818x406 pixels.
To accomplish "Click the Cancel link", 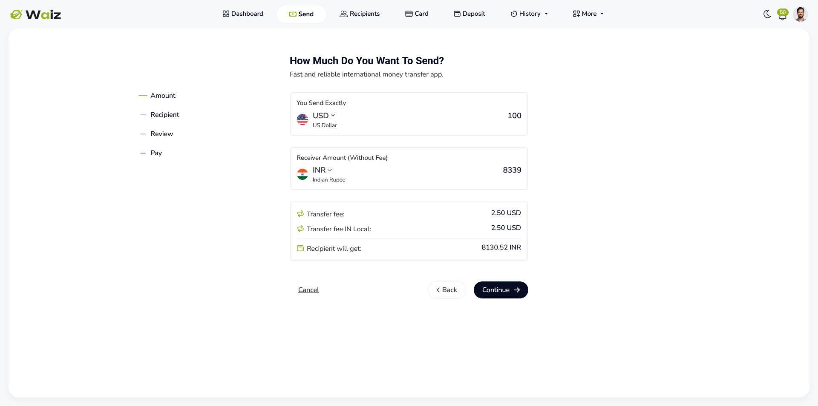I will click(x=308, y=290).
